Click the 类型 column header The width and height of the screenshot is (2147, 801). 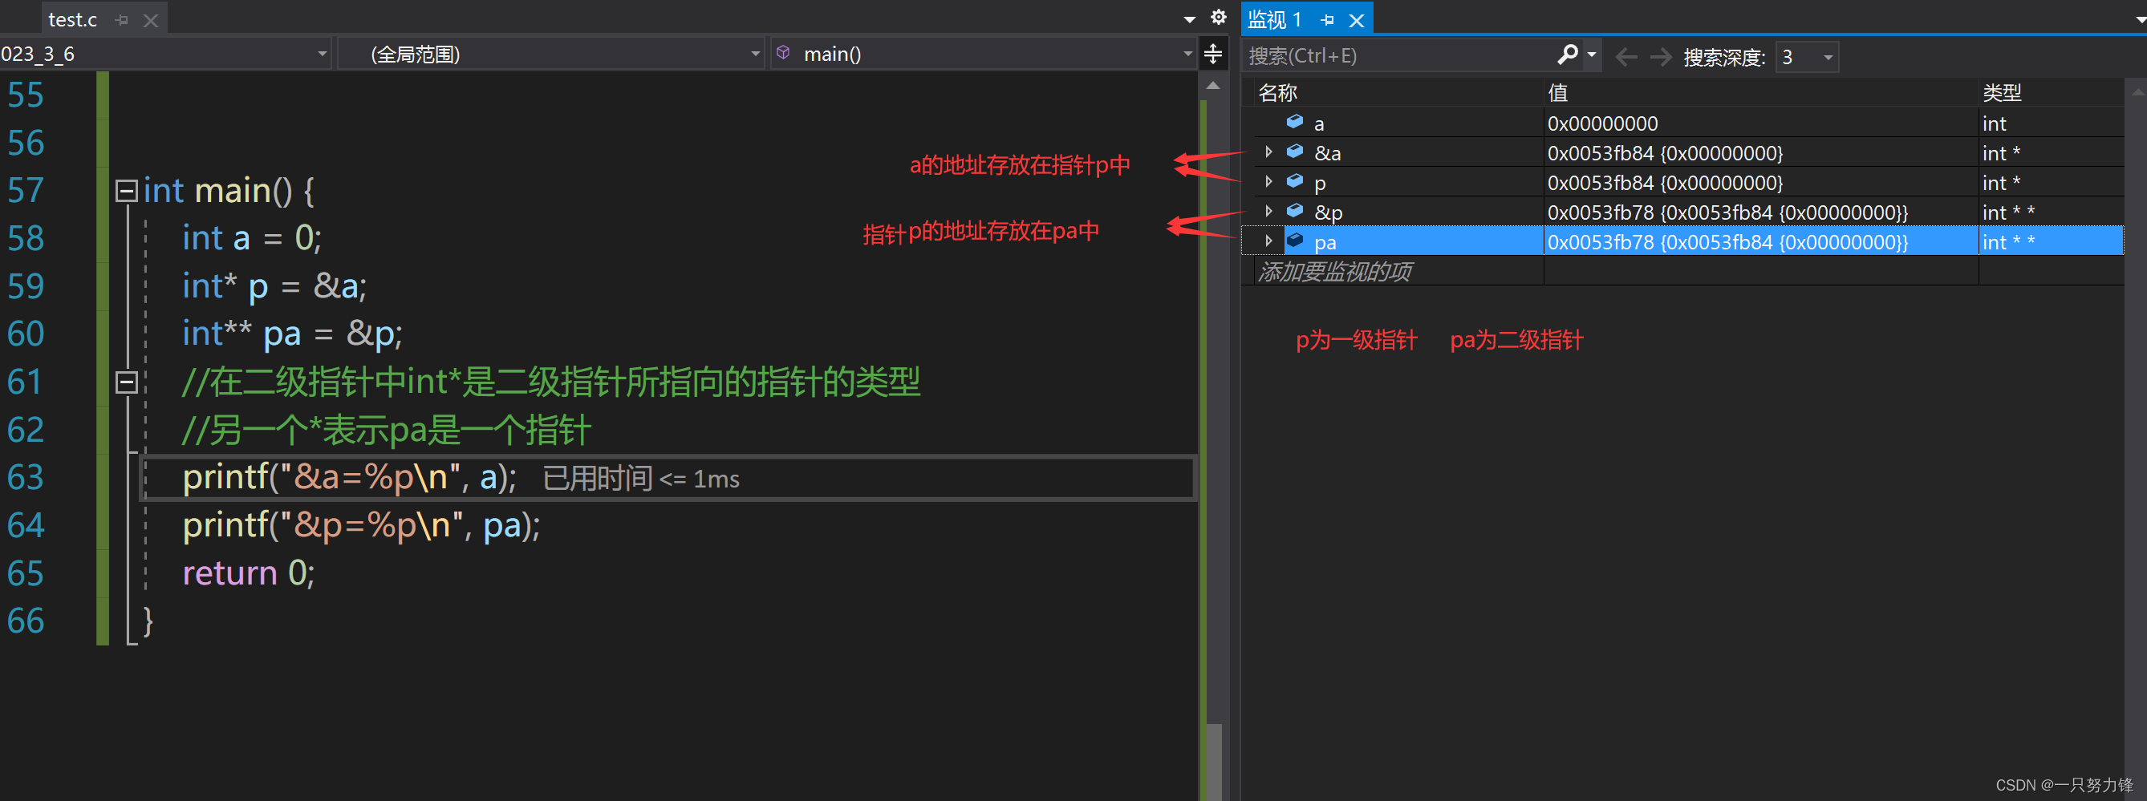(2052, 92)
